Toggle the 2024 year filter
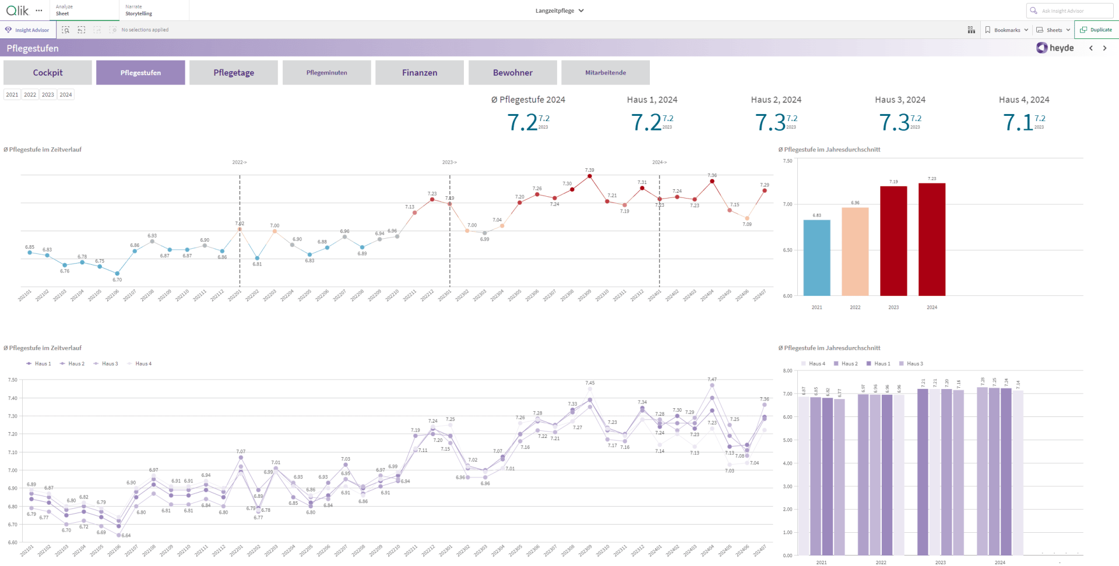The image size is (1119, 566). click(66, 94)
